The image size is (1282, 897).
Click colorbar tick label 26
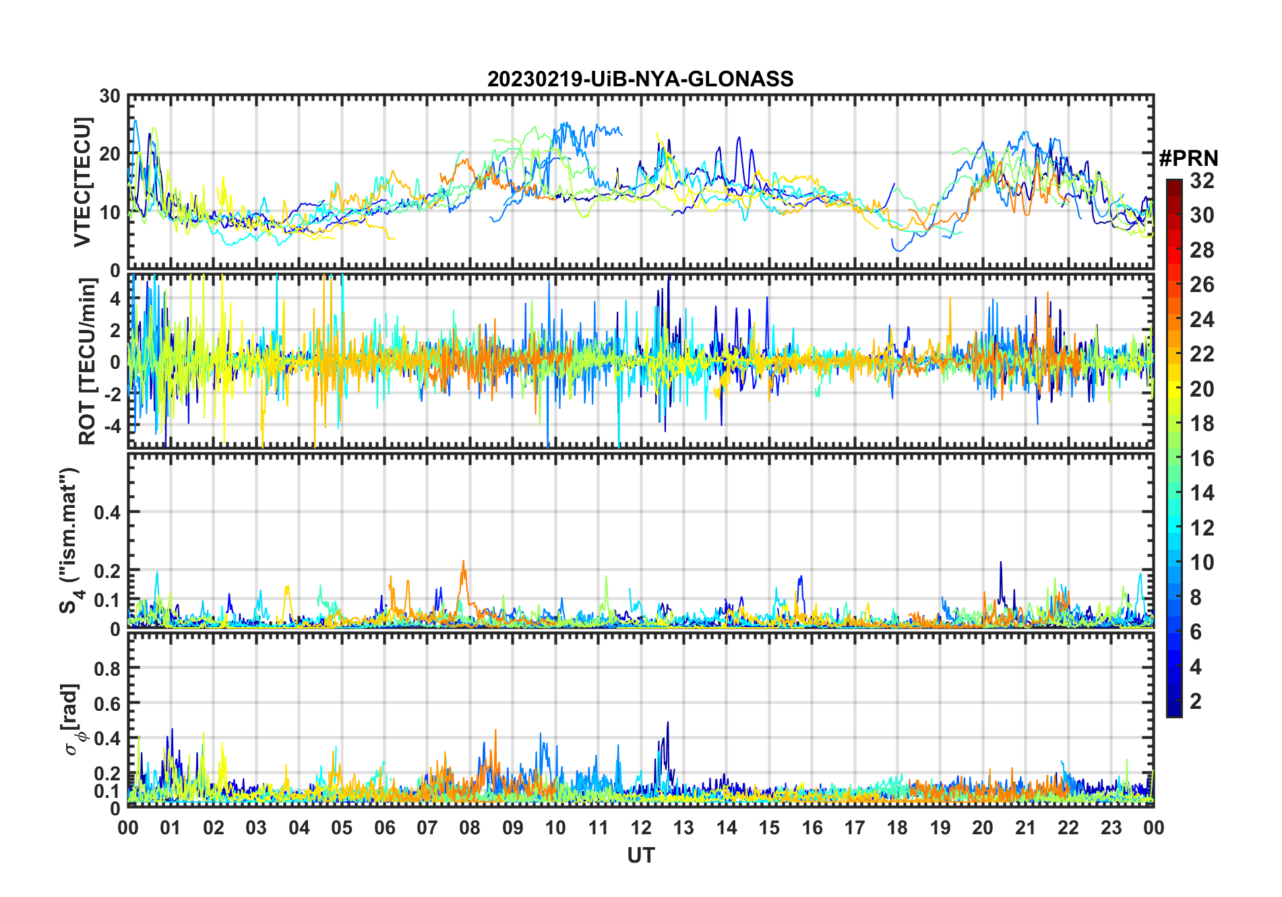(x=1202, y=285)
